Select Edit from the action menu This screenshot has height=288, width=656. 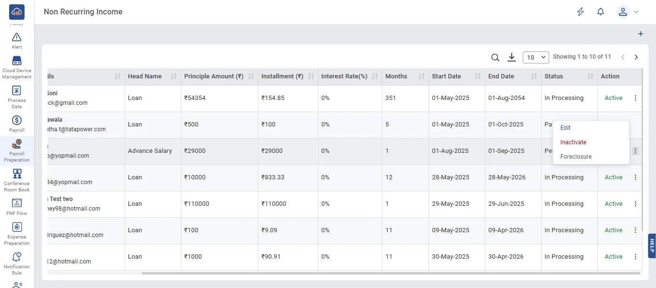[x=566, y=128]
